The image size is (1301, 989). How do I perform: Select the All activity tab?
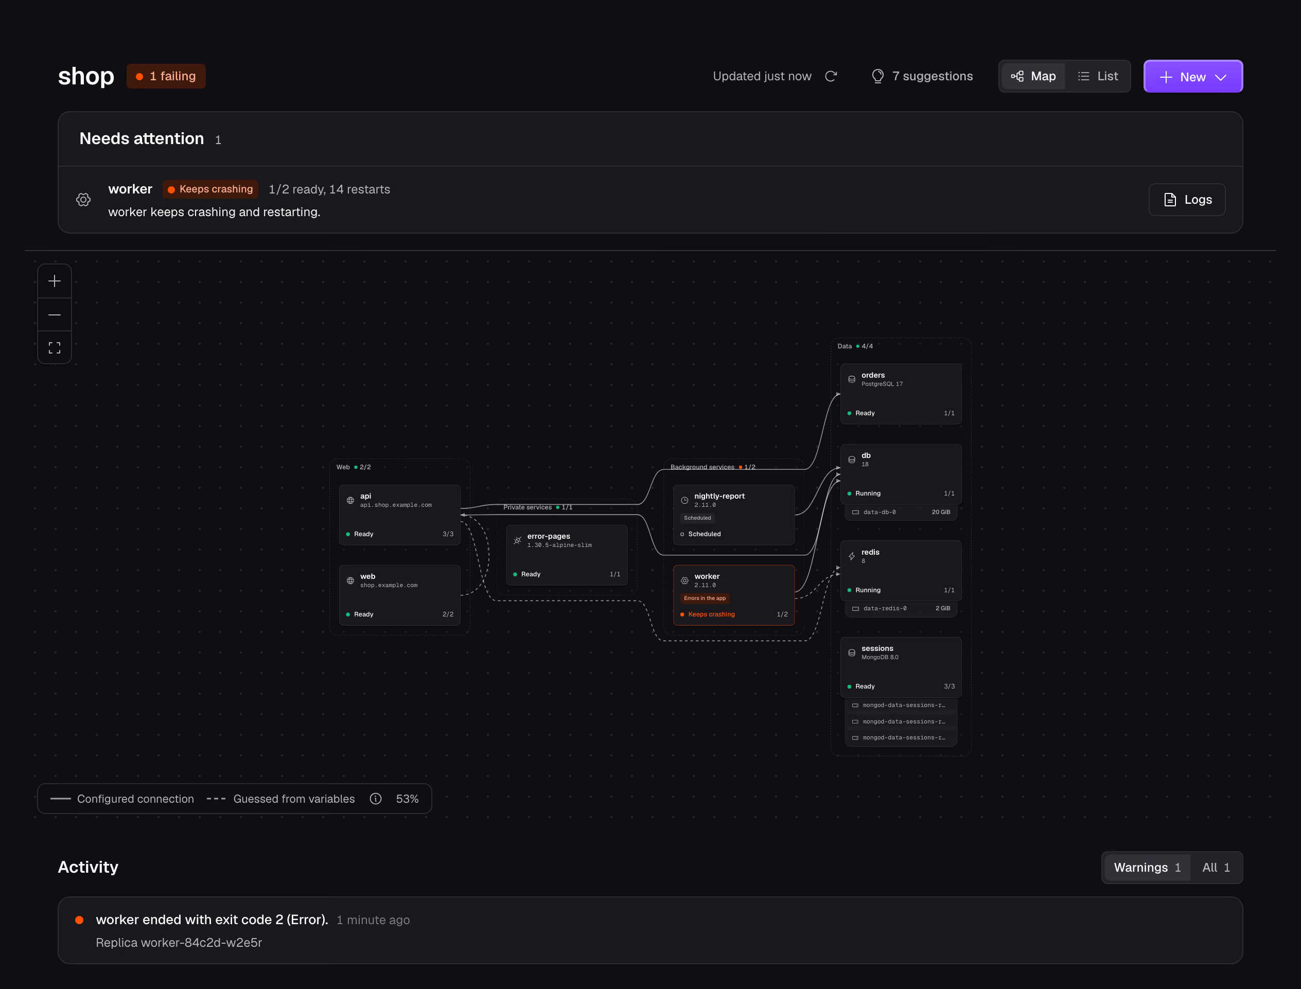[1216, 868]
